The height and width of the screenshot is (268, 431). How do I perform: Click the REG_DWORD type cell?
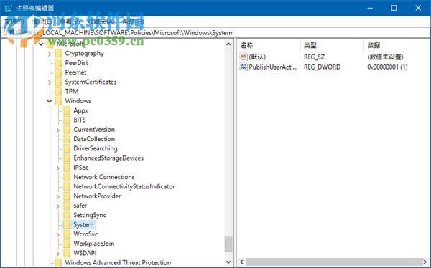[x=322, y=67]
